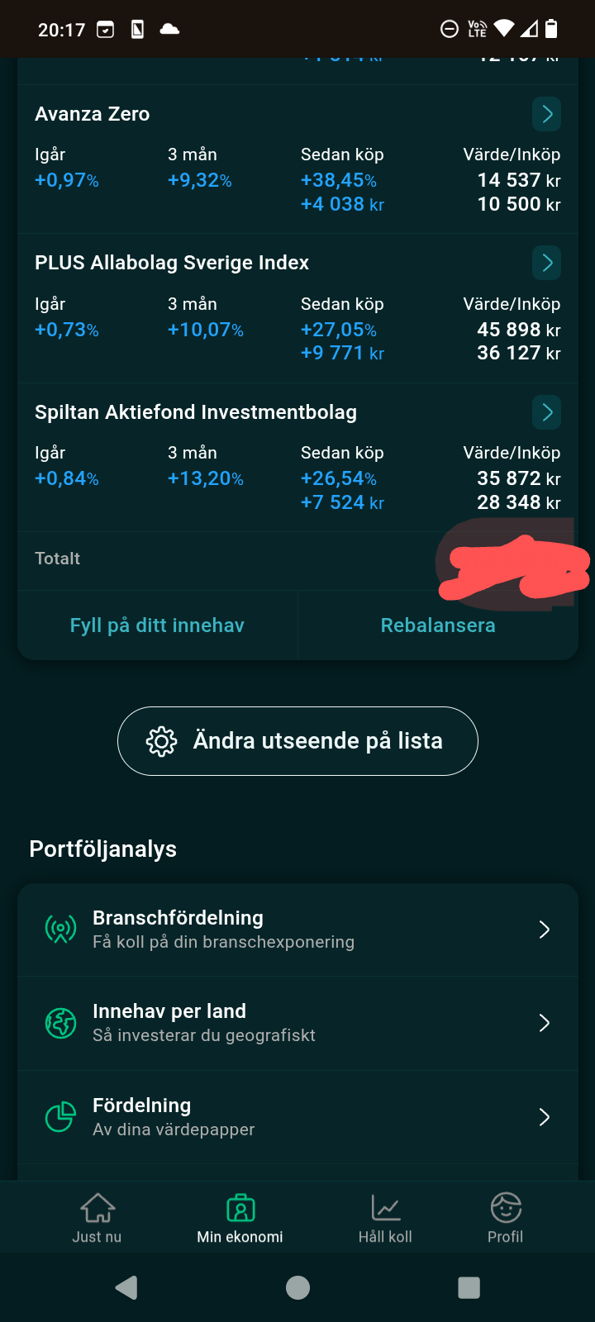Click the globe icon for Innehav per land
595x1322 pixels.
[60, 1023]
